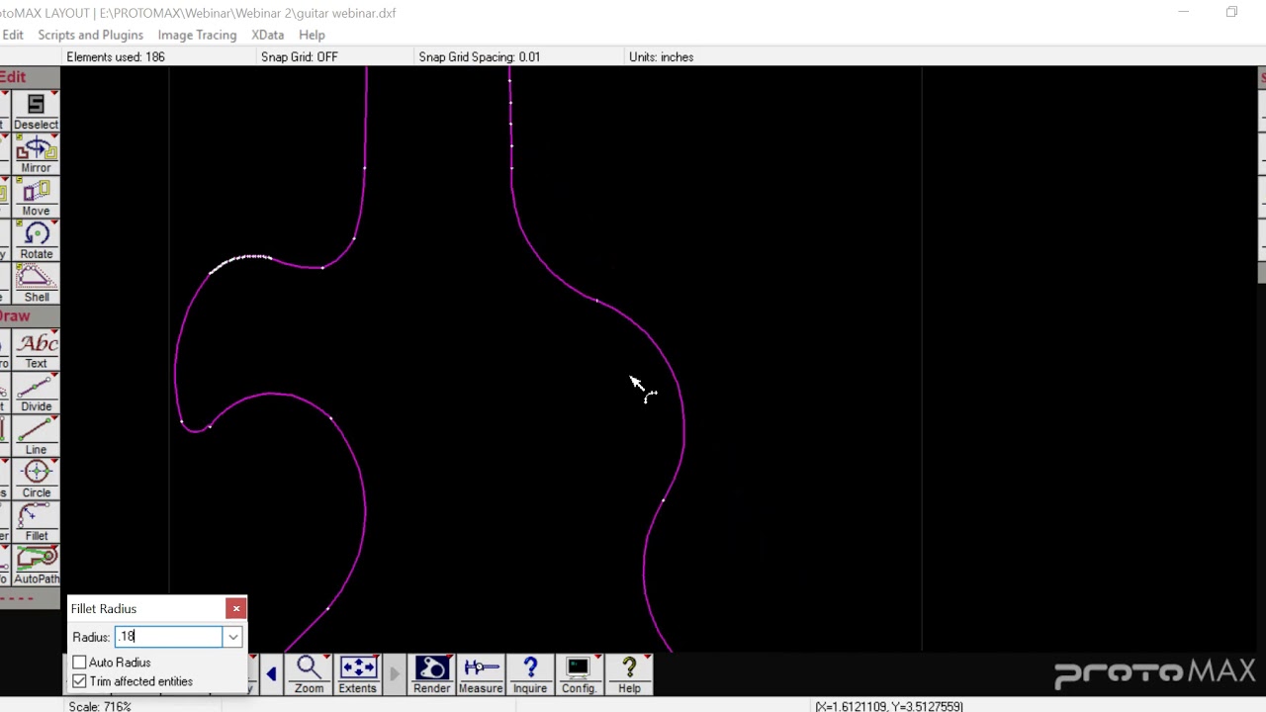Activate the Fillet tool
Image resolution: width=1266 pixels, height=712 pixels.
[36, 522]
